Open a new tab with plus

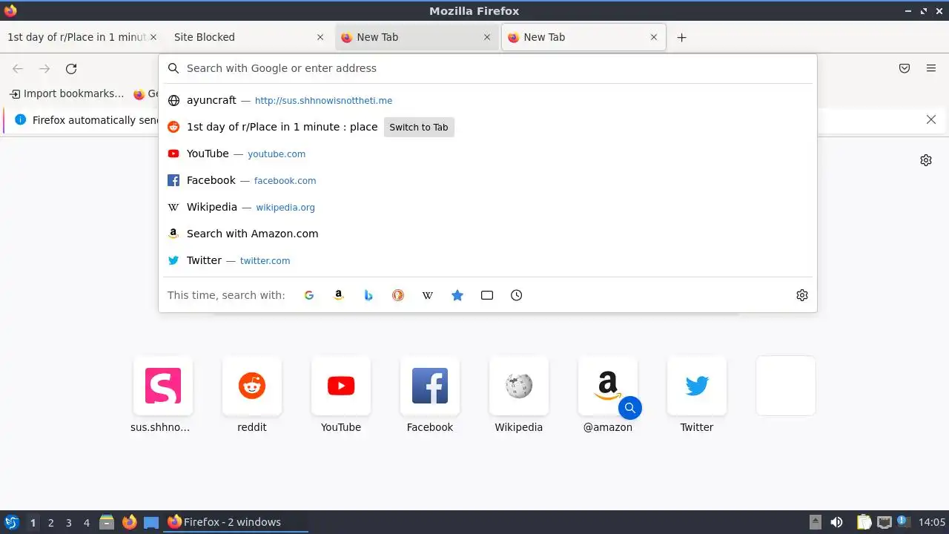[x=682, y=37]
